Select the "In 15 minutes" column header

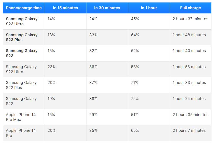65,8
